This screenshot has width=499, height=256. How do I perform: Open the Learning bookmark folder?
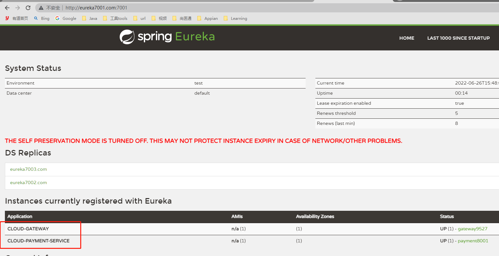point(235,19)
